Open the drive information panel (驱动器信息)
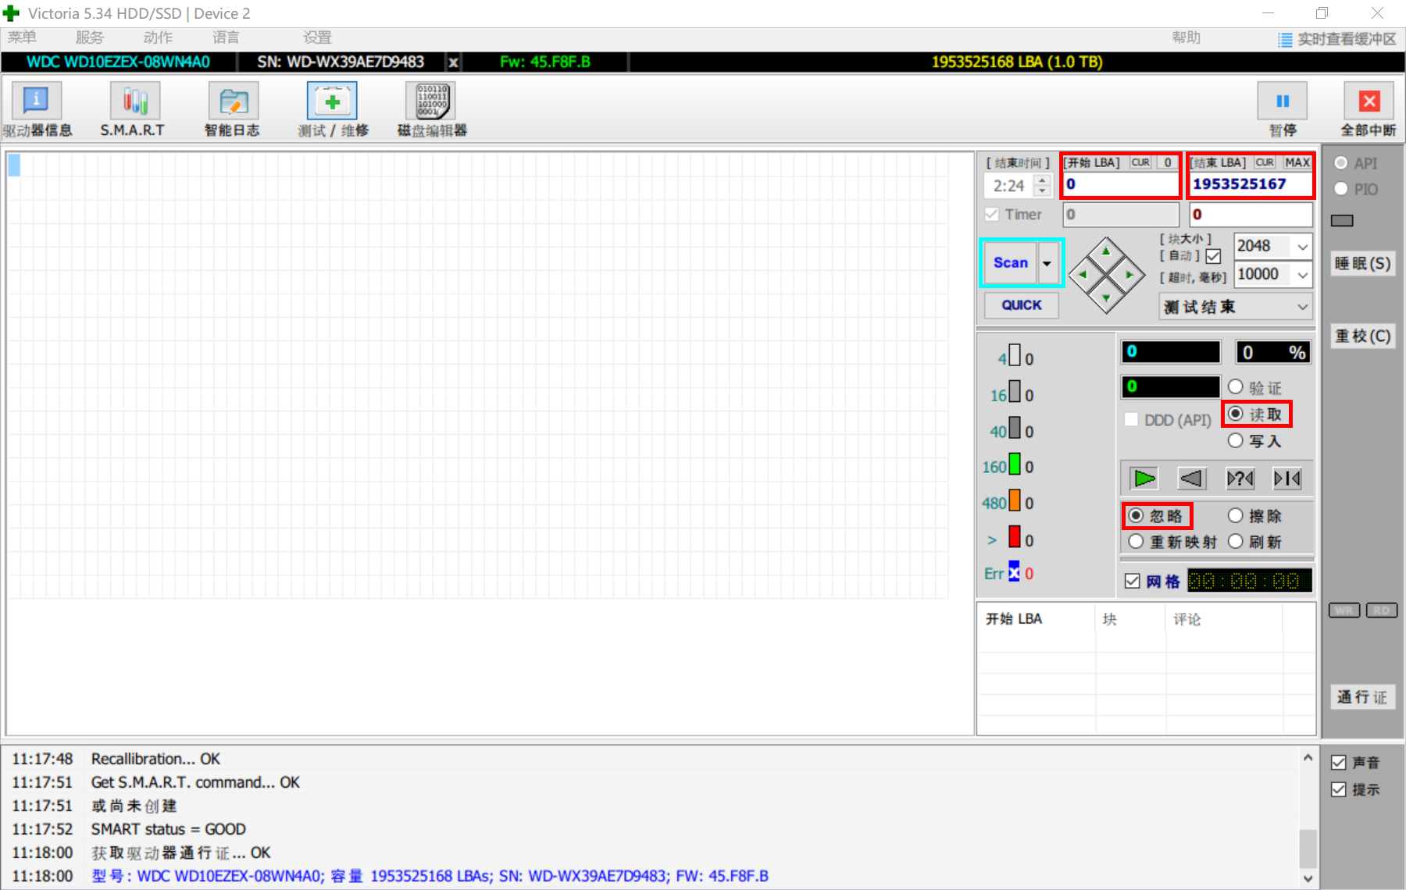This screenshot has width=1406, height=890. pos(37,110)
